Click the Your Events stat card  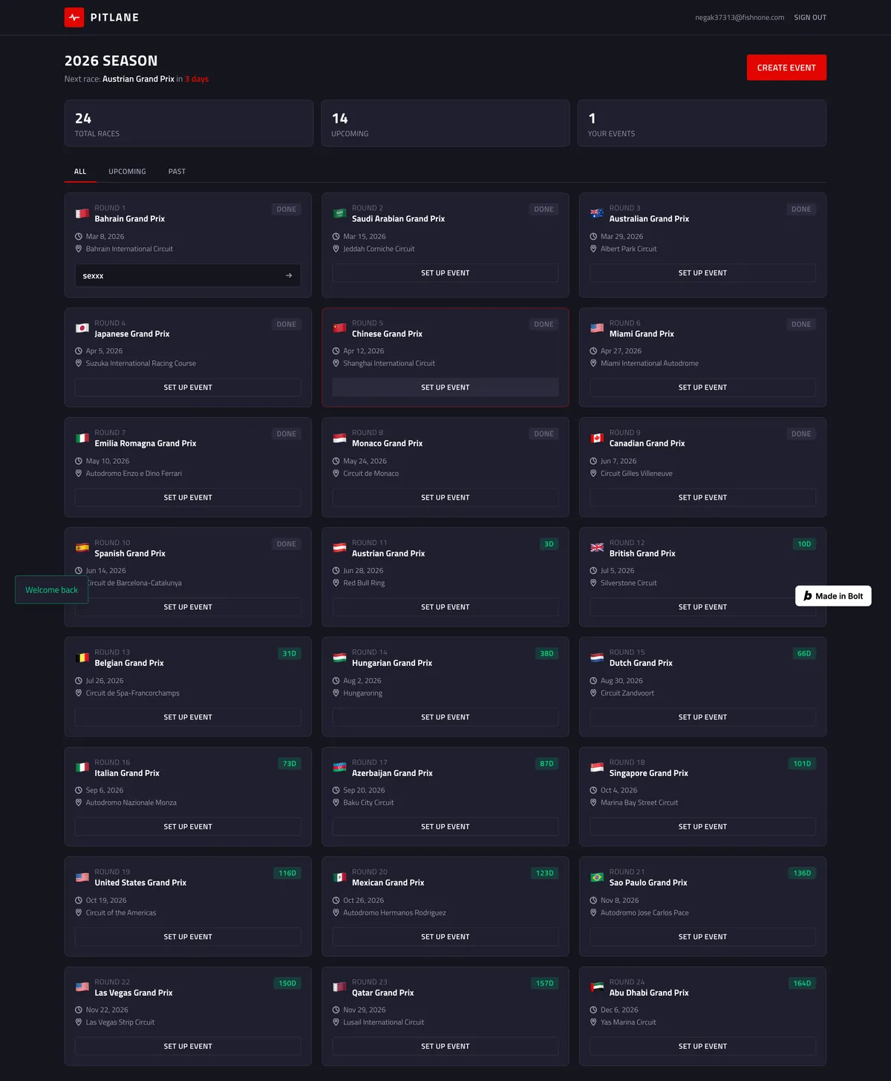tap(702, 123)
